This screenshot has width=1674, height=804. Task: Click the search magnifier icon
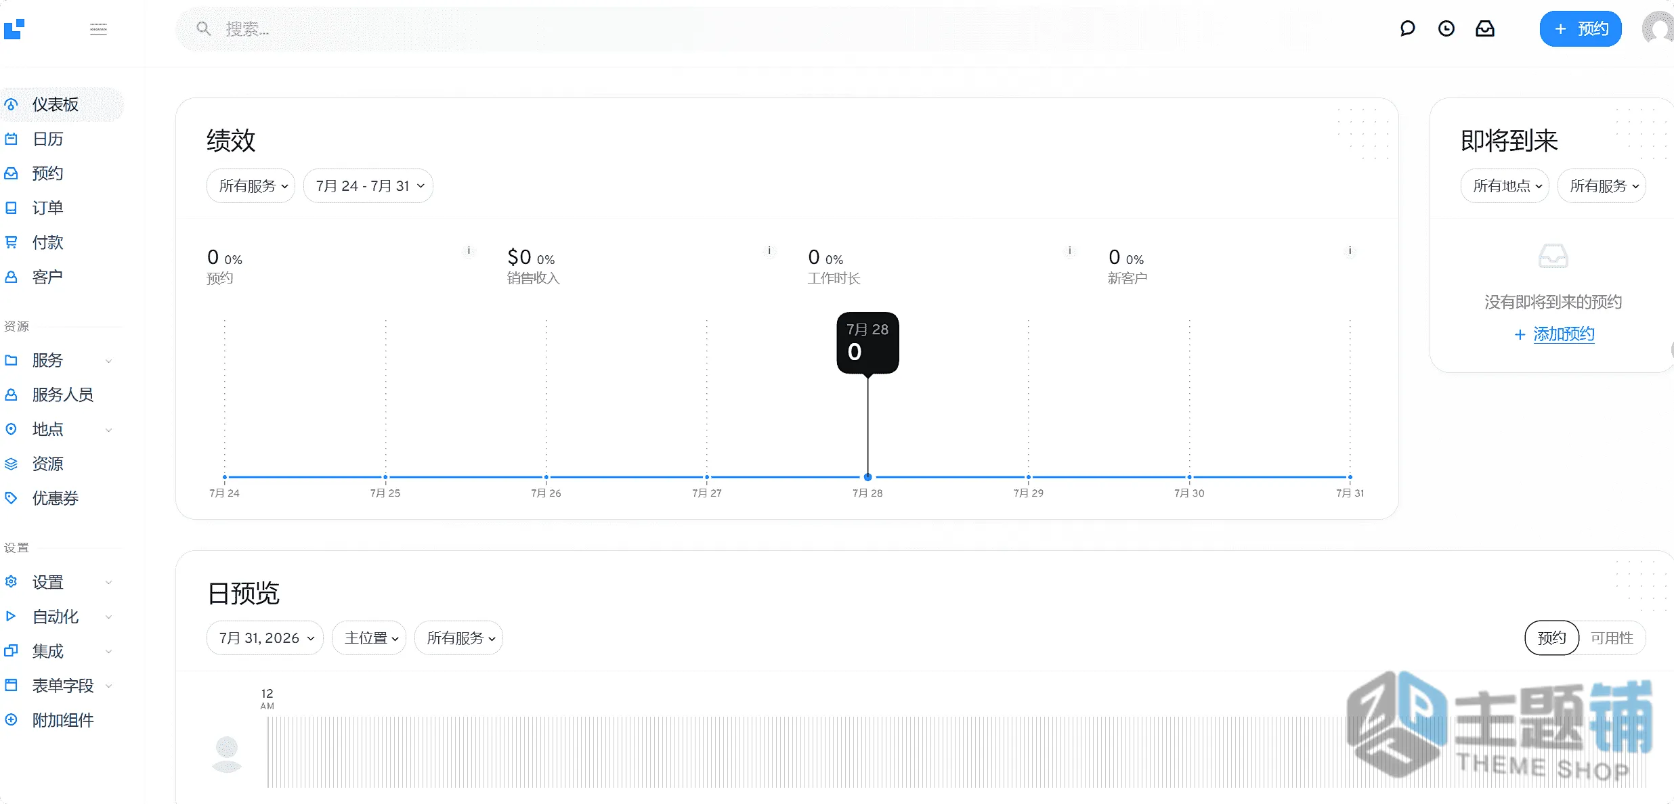click(x=203, y=28)
